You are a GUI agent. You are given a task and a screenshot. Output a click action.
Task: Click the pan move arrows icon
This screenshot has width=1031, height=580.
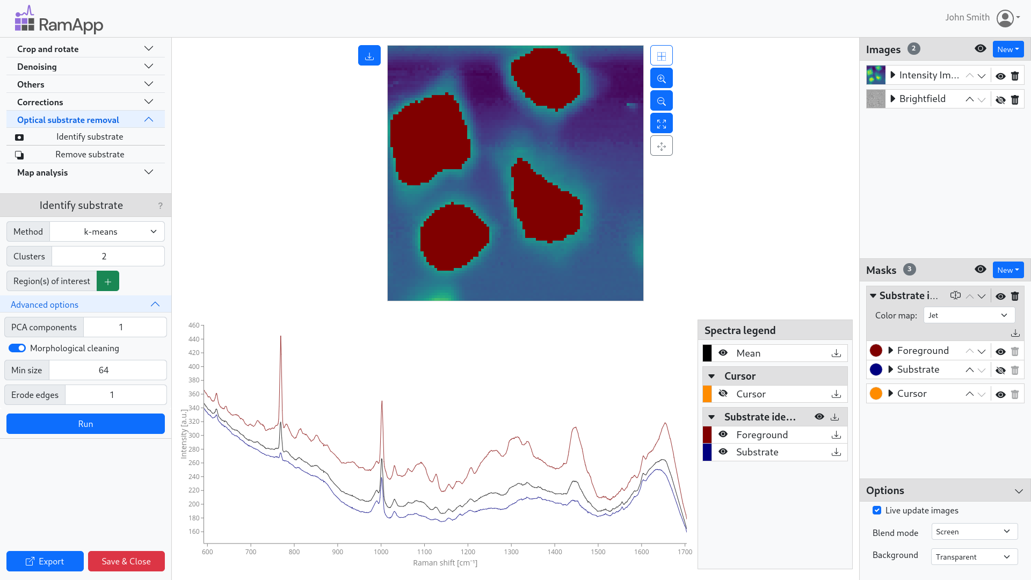(662, 146)
